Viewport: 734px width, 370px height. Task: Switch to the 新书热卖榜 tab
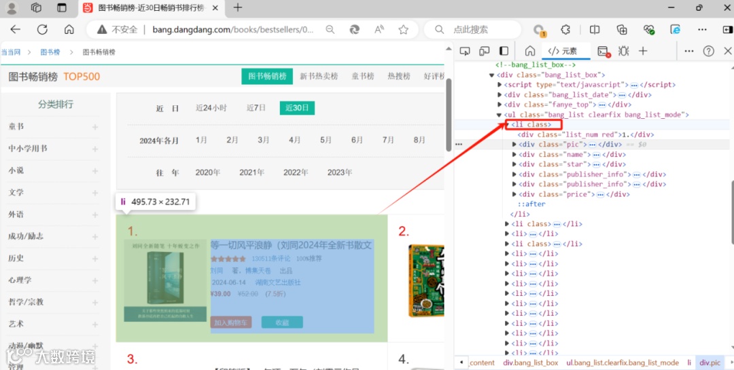319,77
